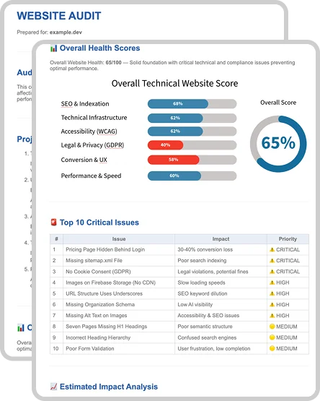320x401 pixels.
Task: Click the warning icon in the Missing sitemap.xml File row
Action: click(272, 260)
